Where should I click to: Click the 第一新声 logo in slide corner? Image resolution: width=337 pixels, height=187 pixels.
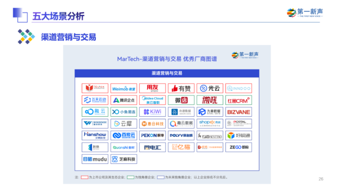[x=305, y=13]
